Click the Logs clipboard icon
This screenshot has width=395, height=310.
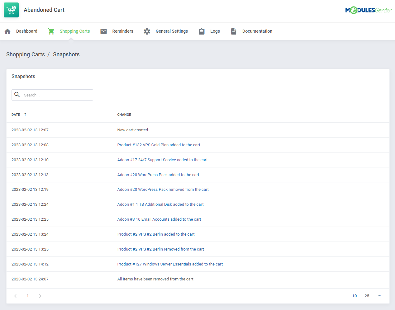click(202, 31)
